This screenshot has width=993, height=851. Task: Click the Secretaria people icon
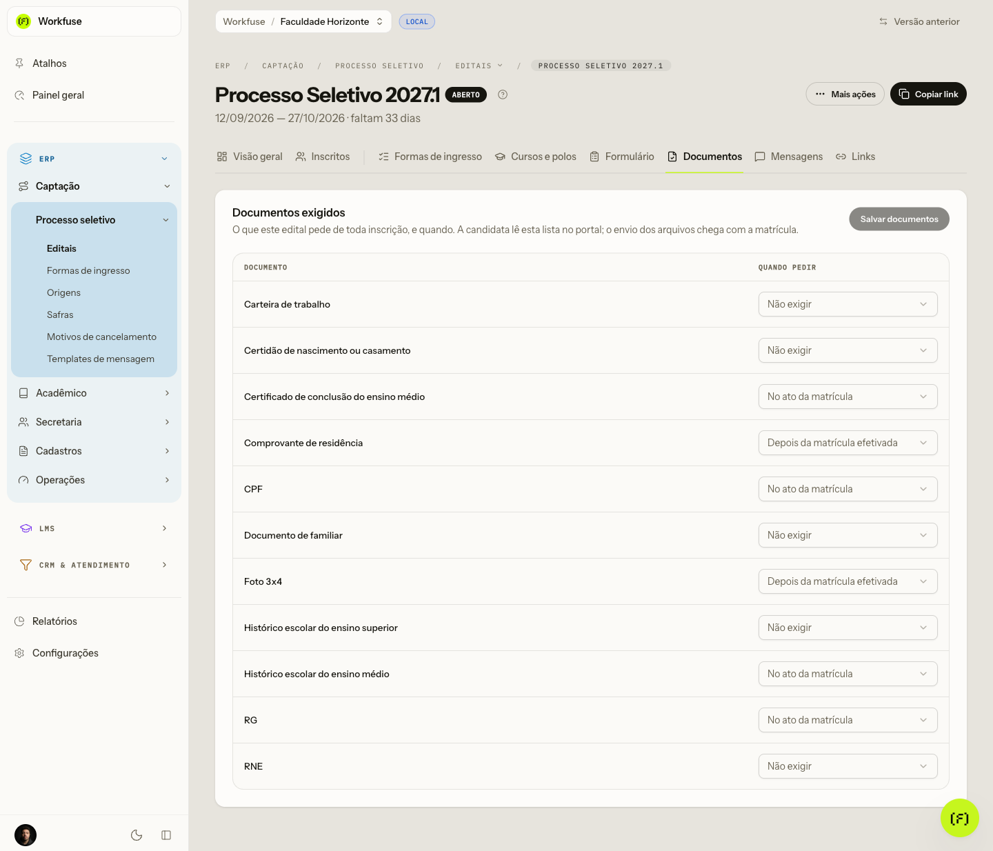point(23,422)
